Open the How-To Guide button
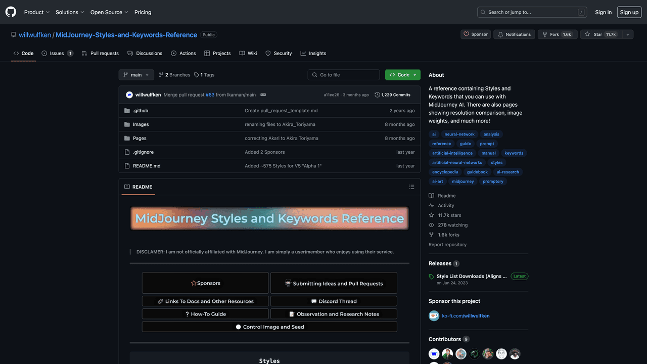Viewport: 647px width, 364px height. [x=205, y=314]
